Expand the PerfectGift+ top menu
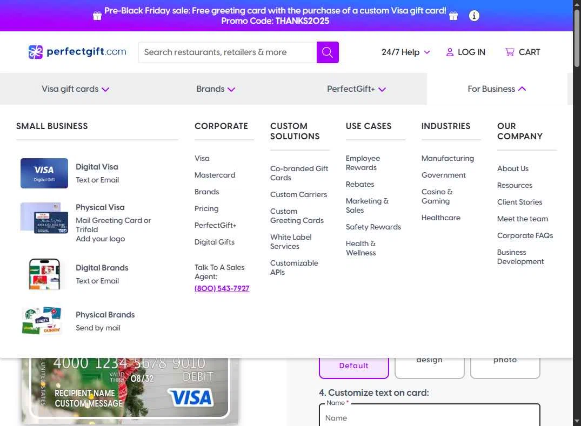Image resolution: width=581 pixels, height=426 pixels. coord(357,89)
